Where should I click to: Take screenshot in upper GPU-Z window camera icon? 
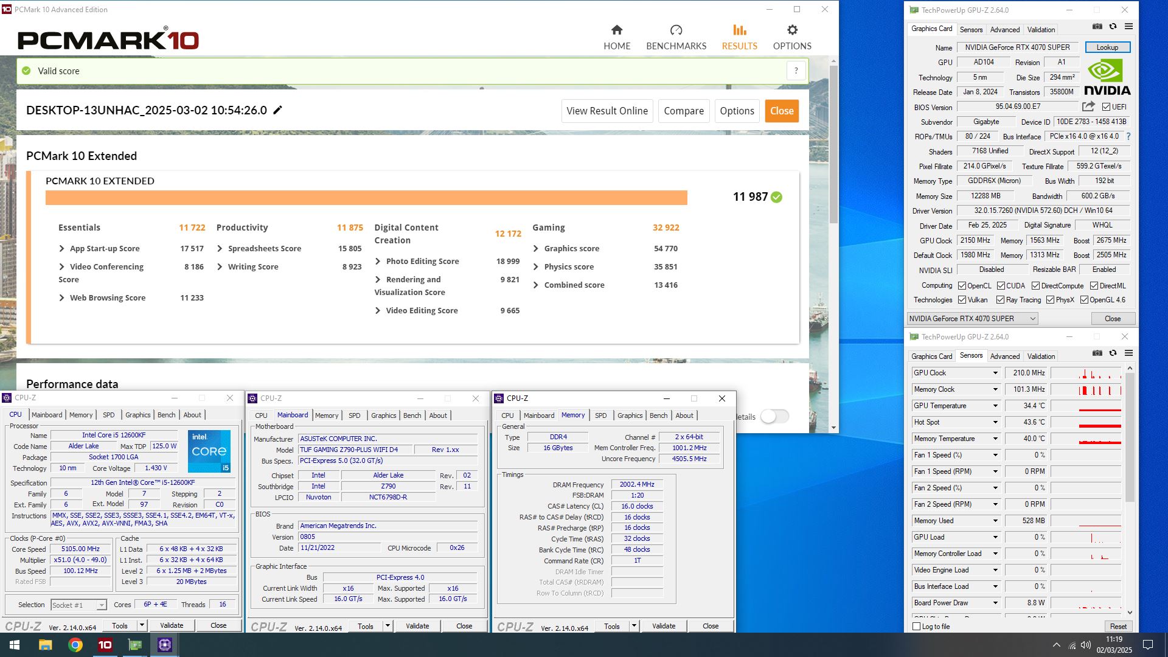coord(1097,27)
